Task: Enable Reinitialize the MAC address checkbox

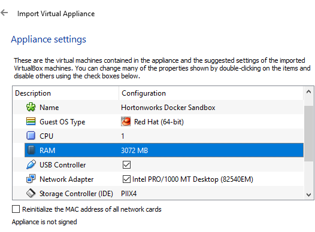Action: click(x=16, y=209)
